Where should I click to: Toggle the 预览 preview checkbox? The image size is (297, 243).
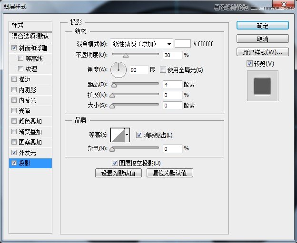pyautogui.click(x=249, y=63)
